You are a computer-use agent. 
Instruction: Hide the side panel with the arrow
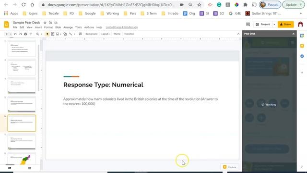(302, 167)
